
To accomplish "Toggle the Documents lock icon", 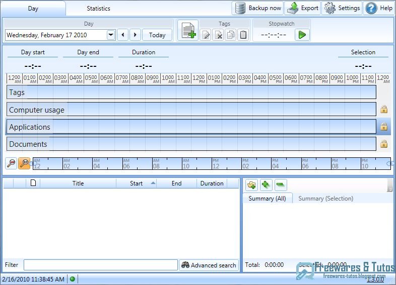I will click(383, 144).
